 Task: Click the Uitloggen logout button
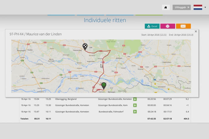[181, 7]
